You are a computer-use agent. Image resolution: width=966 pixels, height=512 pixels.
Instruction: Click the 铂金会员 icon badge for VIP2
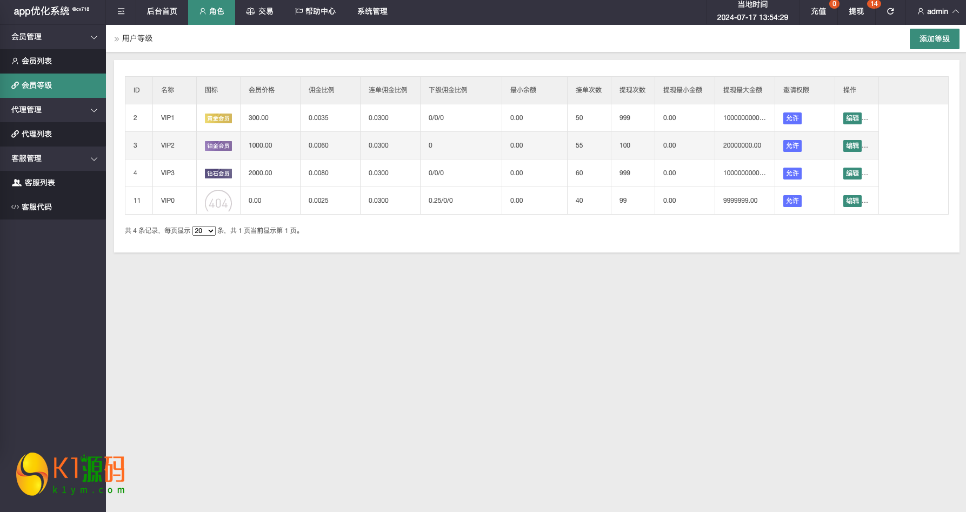[218, 146]
